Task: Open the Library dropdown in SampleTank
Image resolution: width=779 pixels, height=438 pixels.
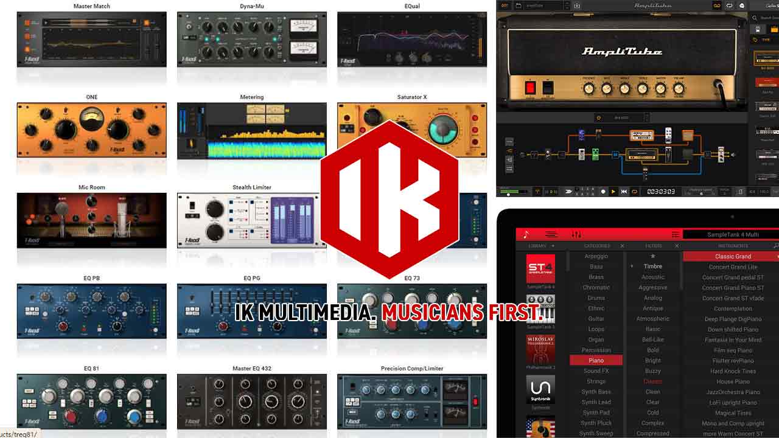Action: (541, 246)
